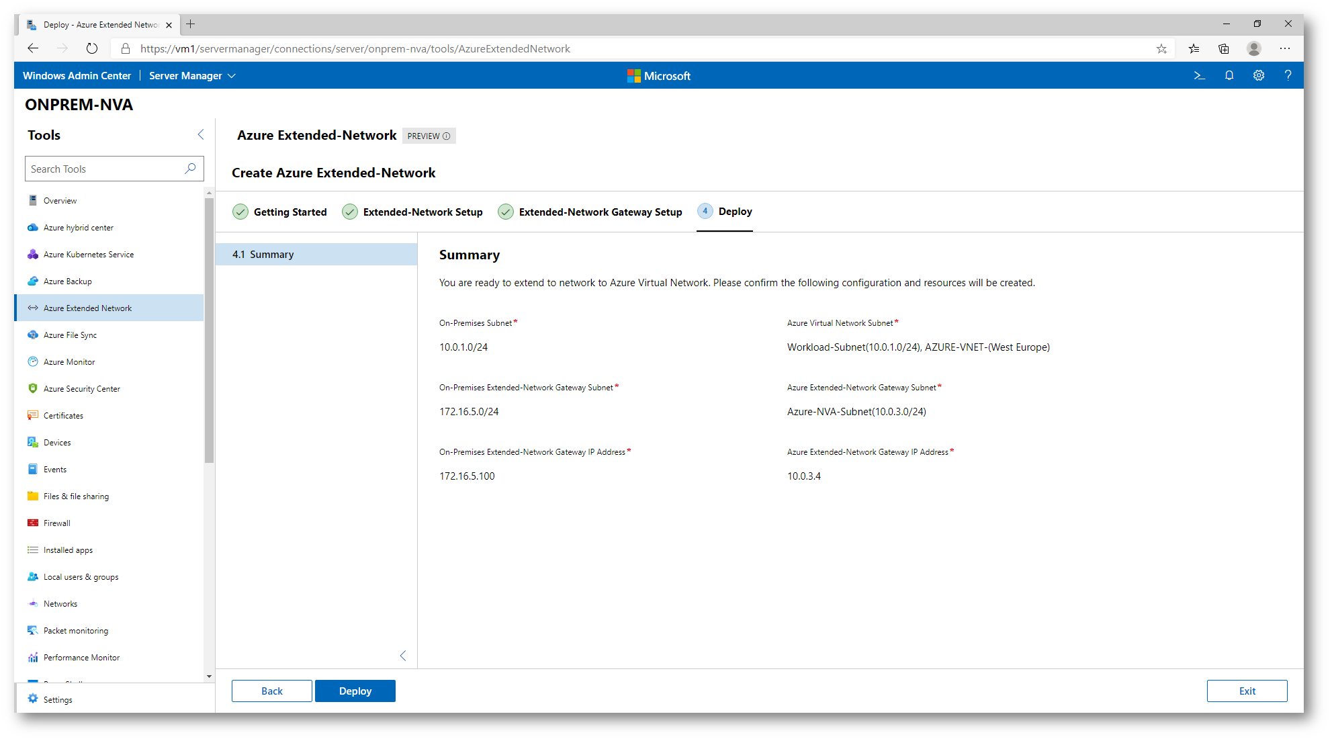Go to Getting Started step
The width and height of the screenshot is (1332, 741).
point(279,212)
